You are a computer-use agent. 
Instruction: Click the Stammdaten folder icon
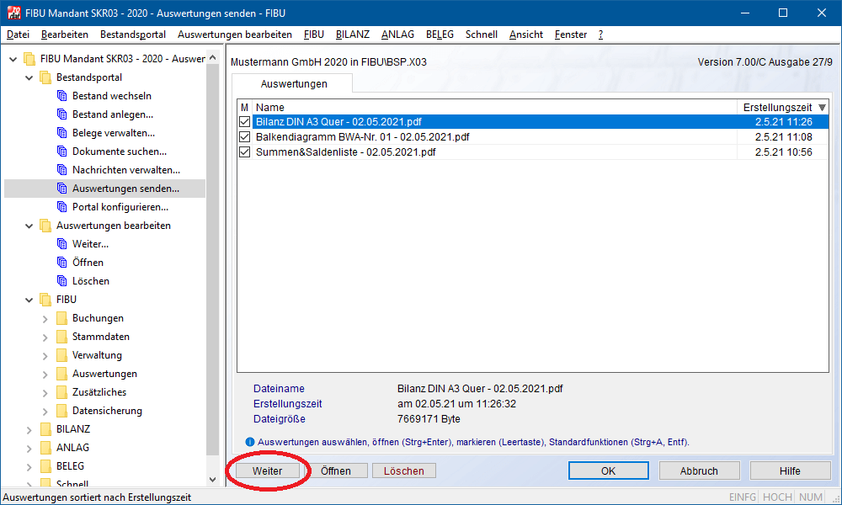[x=61, y=337]
